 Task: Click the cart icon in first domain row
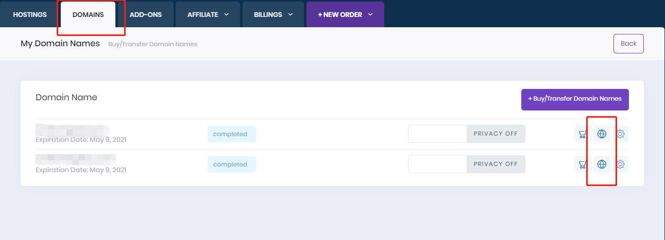(583, 134)
